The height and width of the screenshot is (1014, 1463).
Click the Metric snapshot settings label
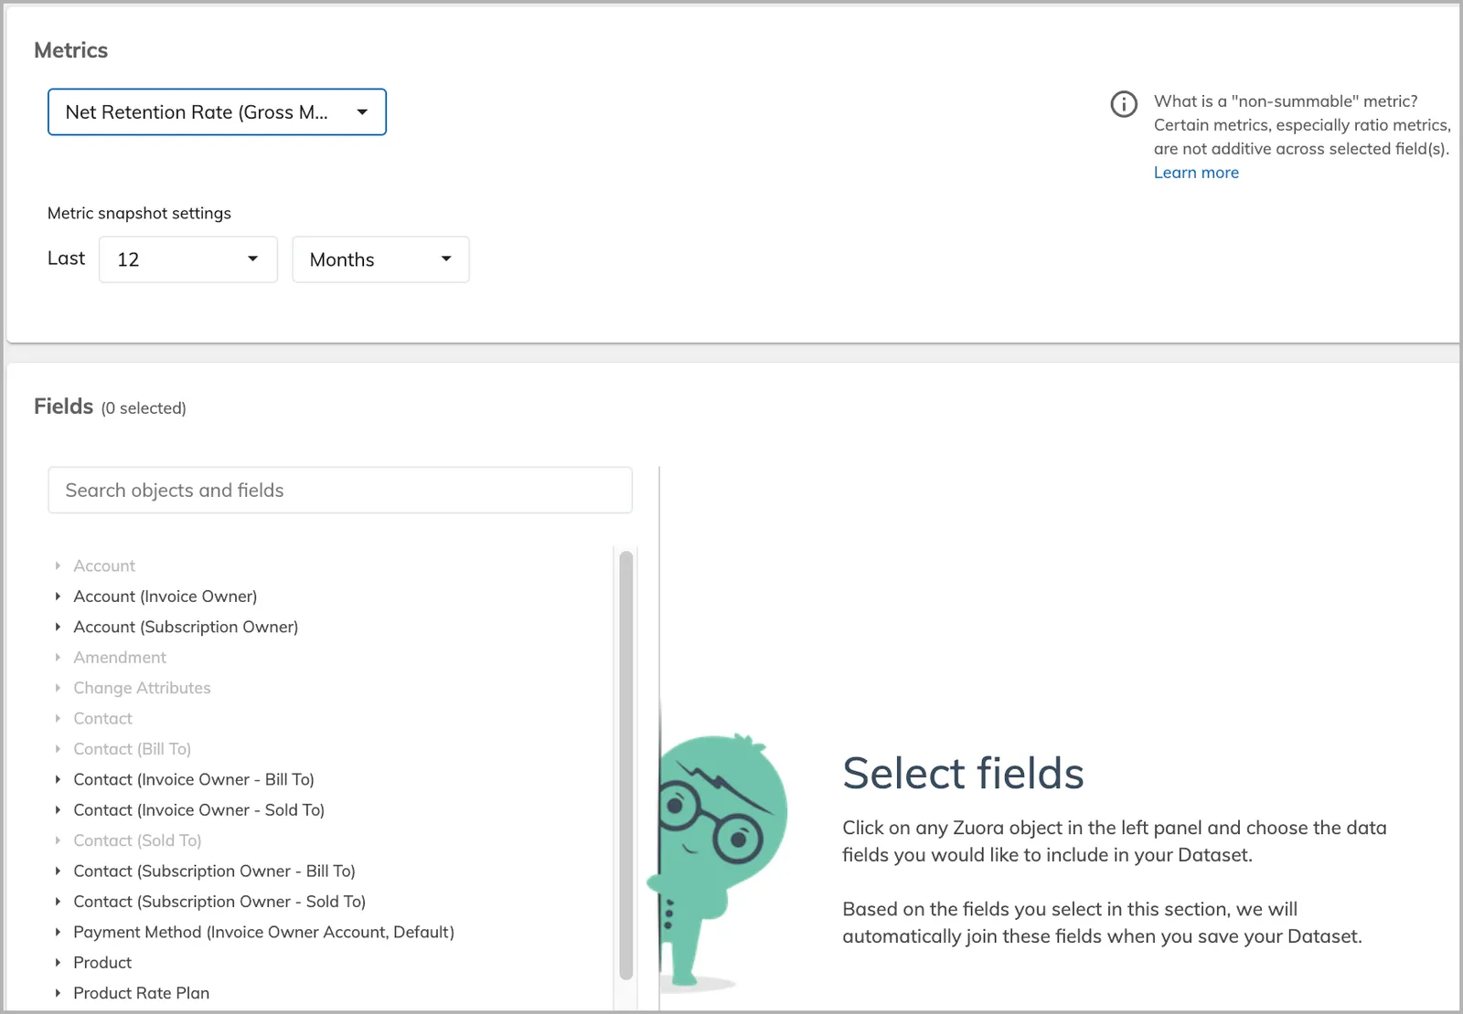coord(139,213)
